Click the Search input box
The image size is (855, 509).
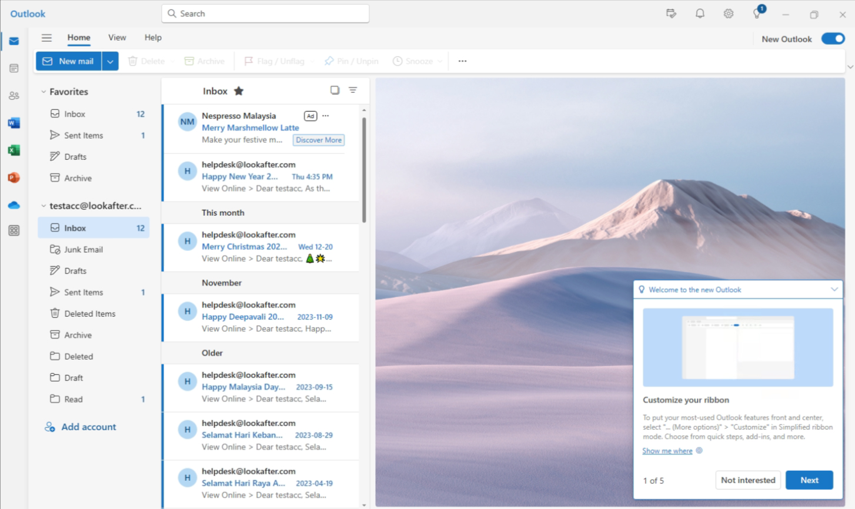pyautogui.click(x=265, y=14)
